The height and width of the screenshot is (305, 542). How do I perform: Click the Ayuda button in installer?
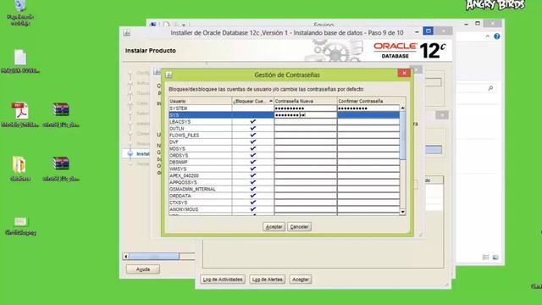click(143, 269)
